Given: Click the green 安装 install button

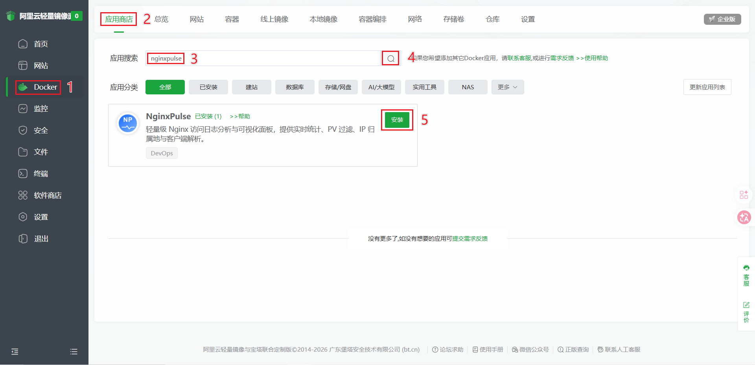Looking at the screenshot, I should [x=397, y=120].
